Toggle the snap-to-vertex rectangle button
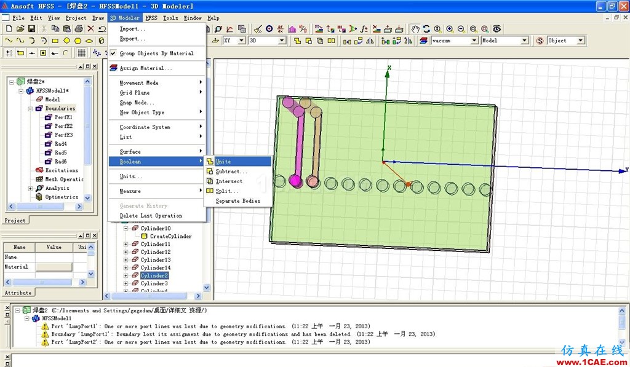The height and width of the screenshot is (367, 630). pyautogui.click(x=20, y=53)
